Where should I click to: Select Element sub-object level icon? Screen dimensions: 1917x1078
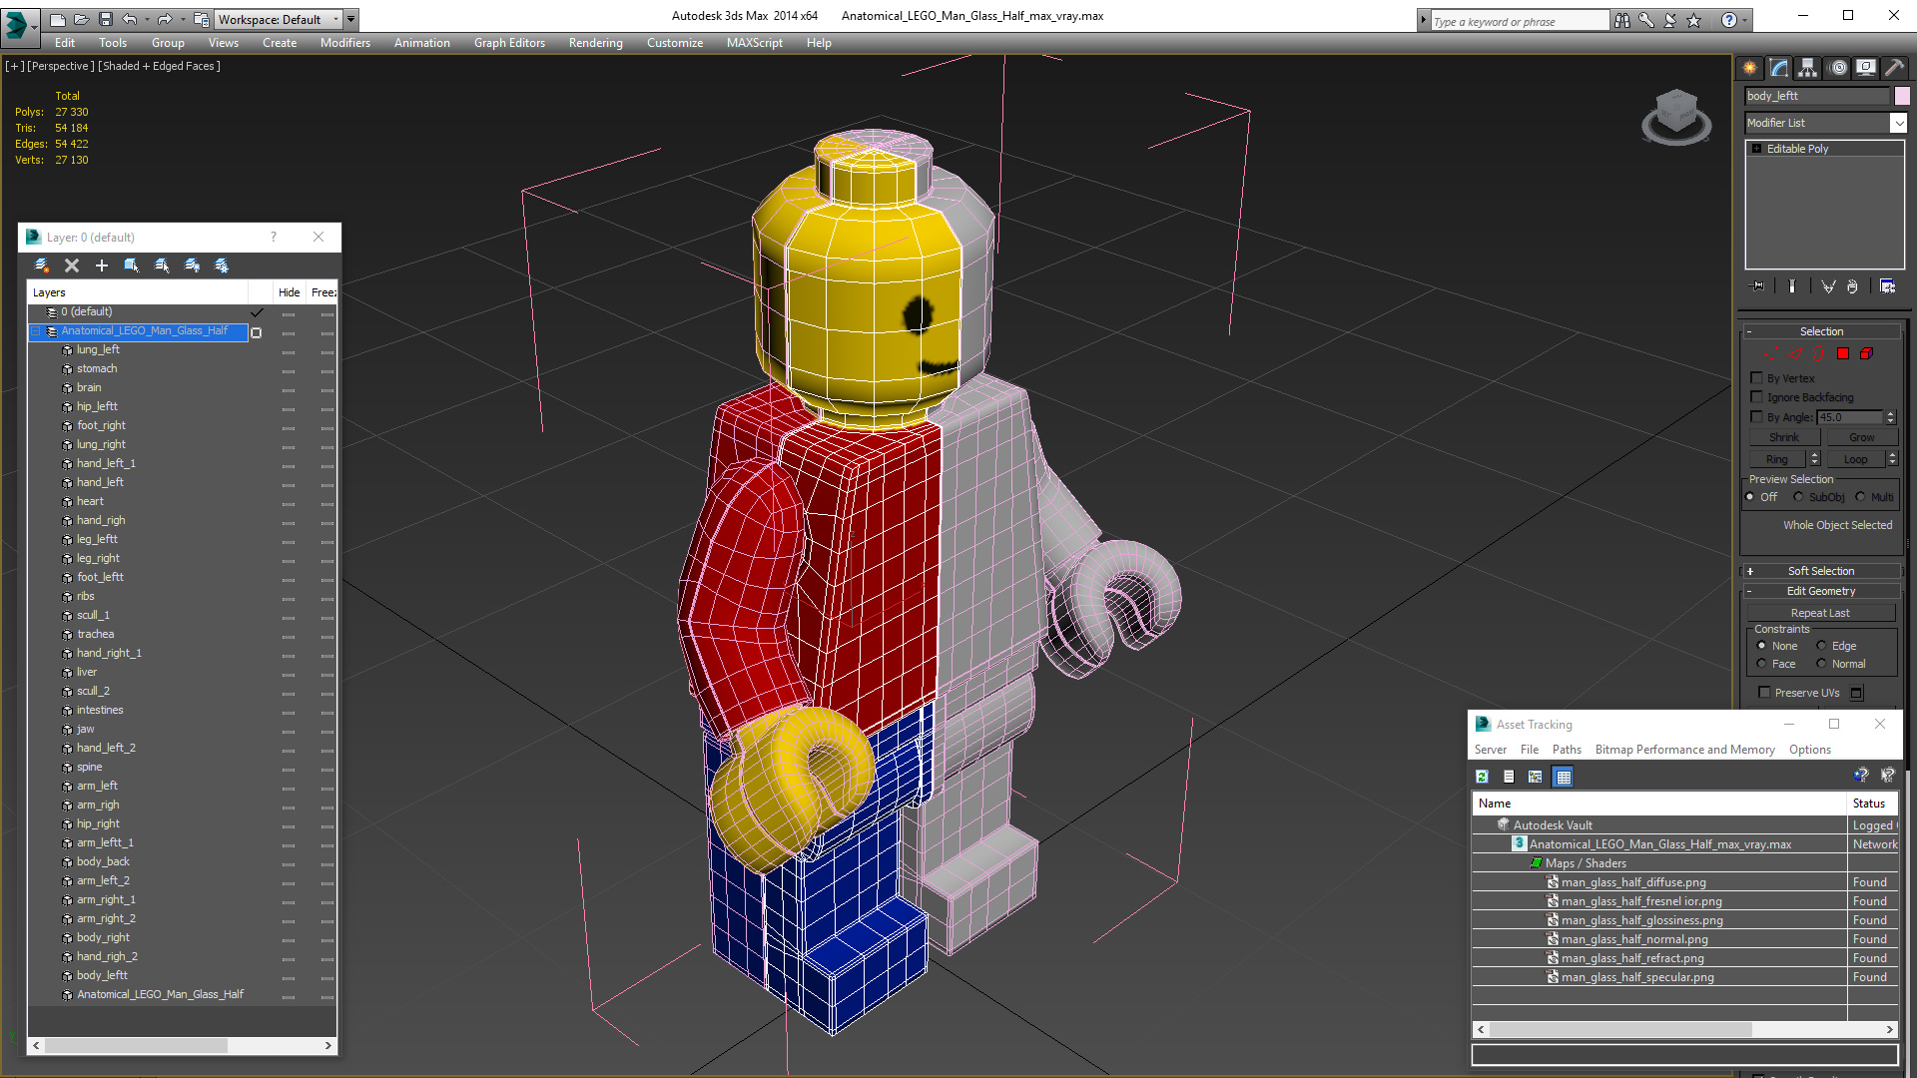[1866, 353]
